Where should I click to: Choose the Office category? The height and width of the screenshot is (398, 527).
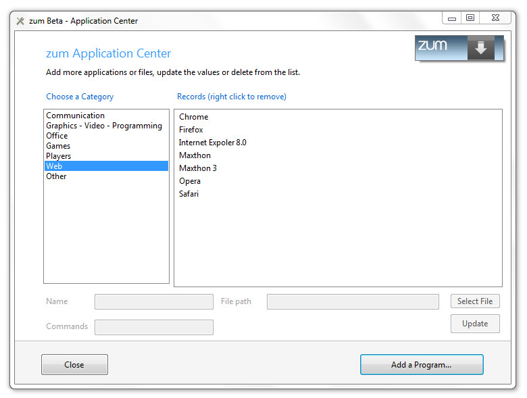[x=106, y=135]
